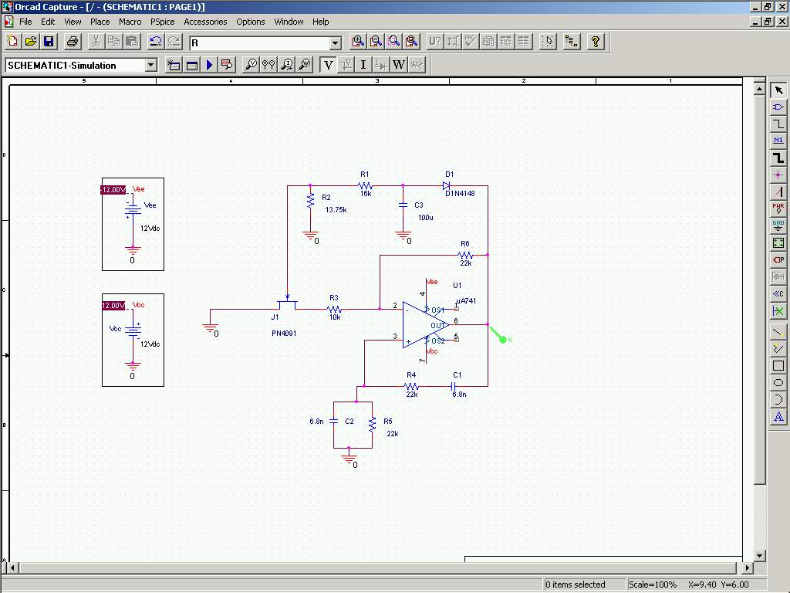Open the Place menu
Image resolution: width=790 pixels, height=593 pixels.
pos(100,22)
